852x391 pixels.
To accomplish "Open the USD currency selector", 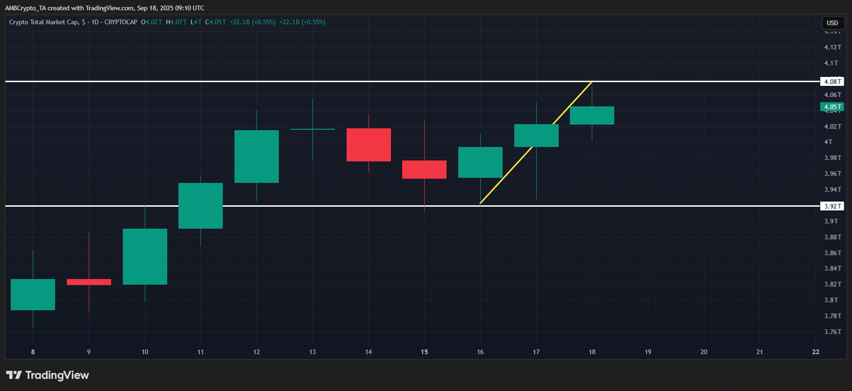I will coord(832,23).
